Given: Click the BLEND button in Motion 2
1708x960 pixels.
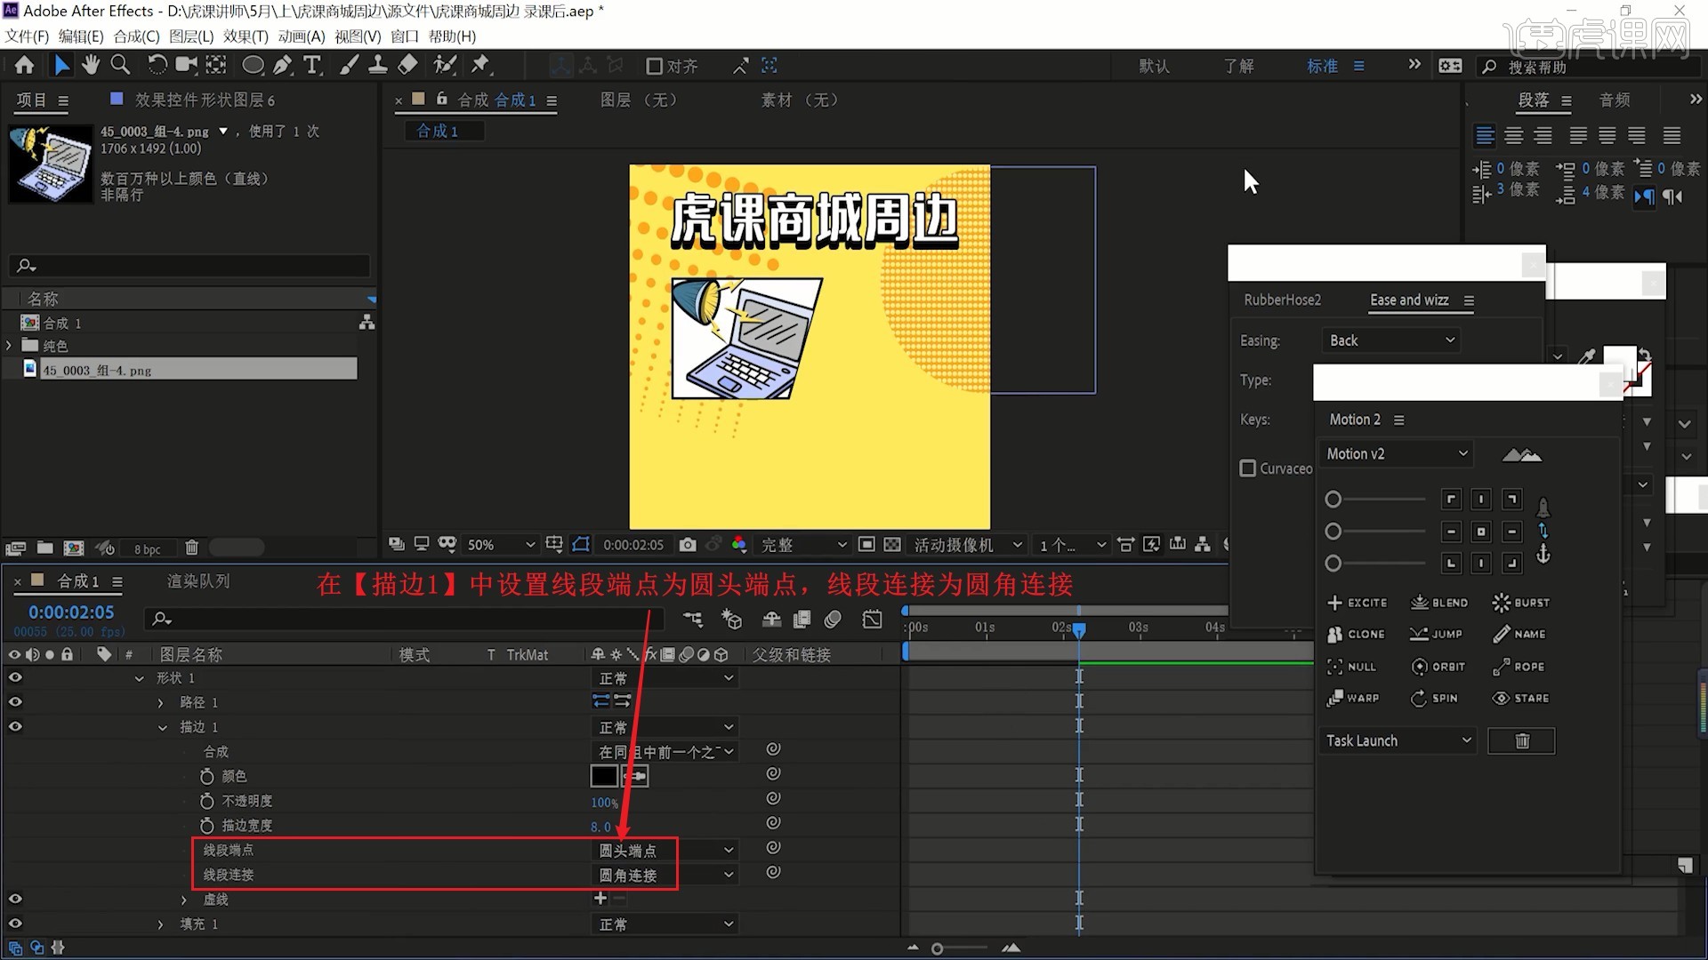Looking at the screenshot, I should pyautogui.click(x=1438, y=603).
